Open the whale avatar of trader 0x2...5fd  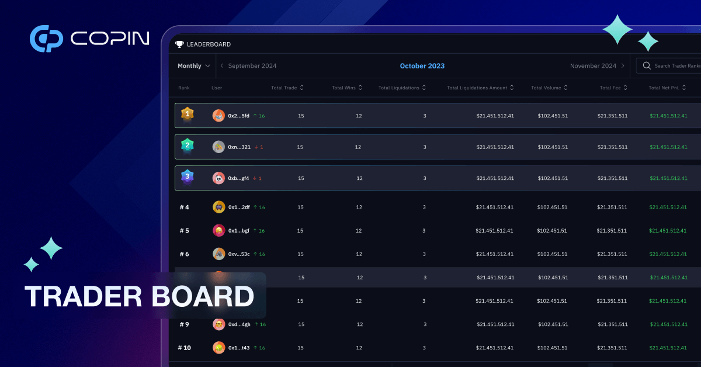218,115
